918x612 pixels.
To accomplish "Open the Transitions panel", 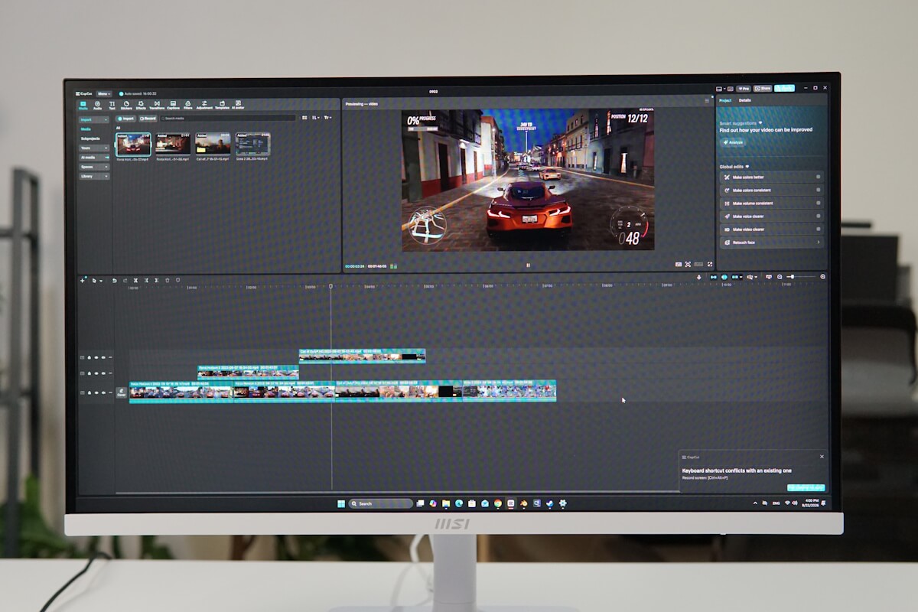I will [x=157, y=105].
